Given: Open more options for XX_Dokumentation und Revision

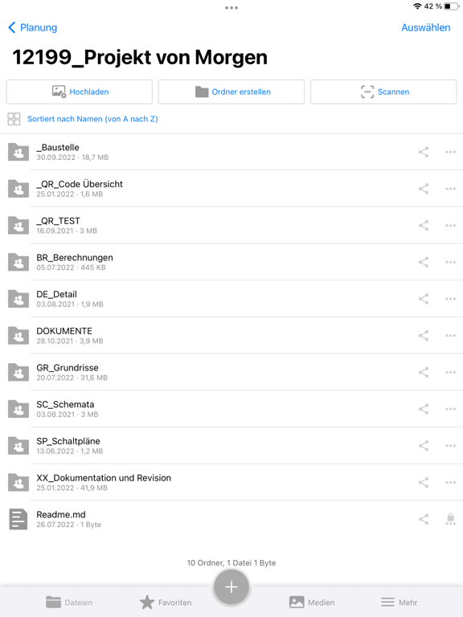Looking at the screenshot, I should (450, 482).
